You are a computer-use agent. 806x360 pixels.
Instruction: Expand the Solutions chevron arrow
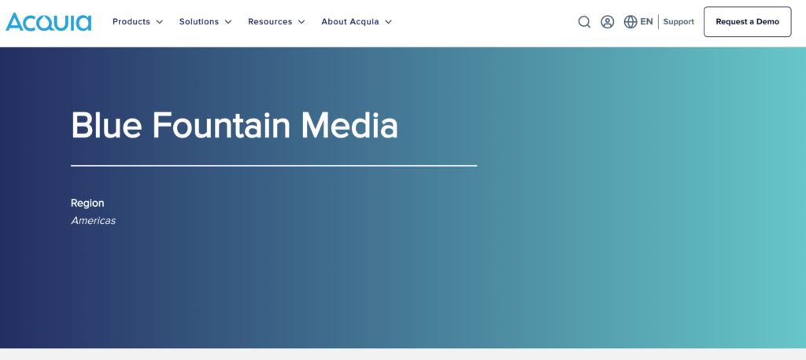(228, 22)
